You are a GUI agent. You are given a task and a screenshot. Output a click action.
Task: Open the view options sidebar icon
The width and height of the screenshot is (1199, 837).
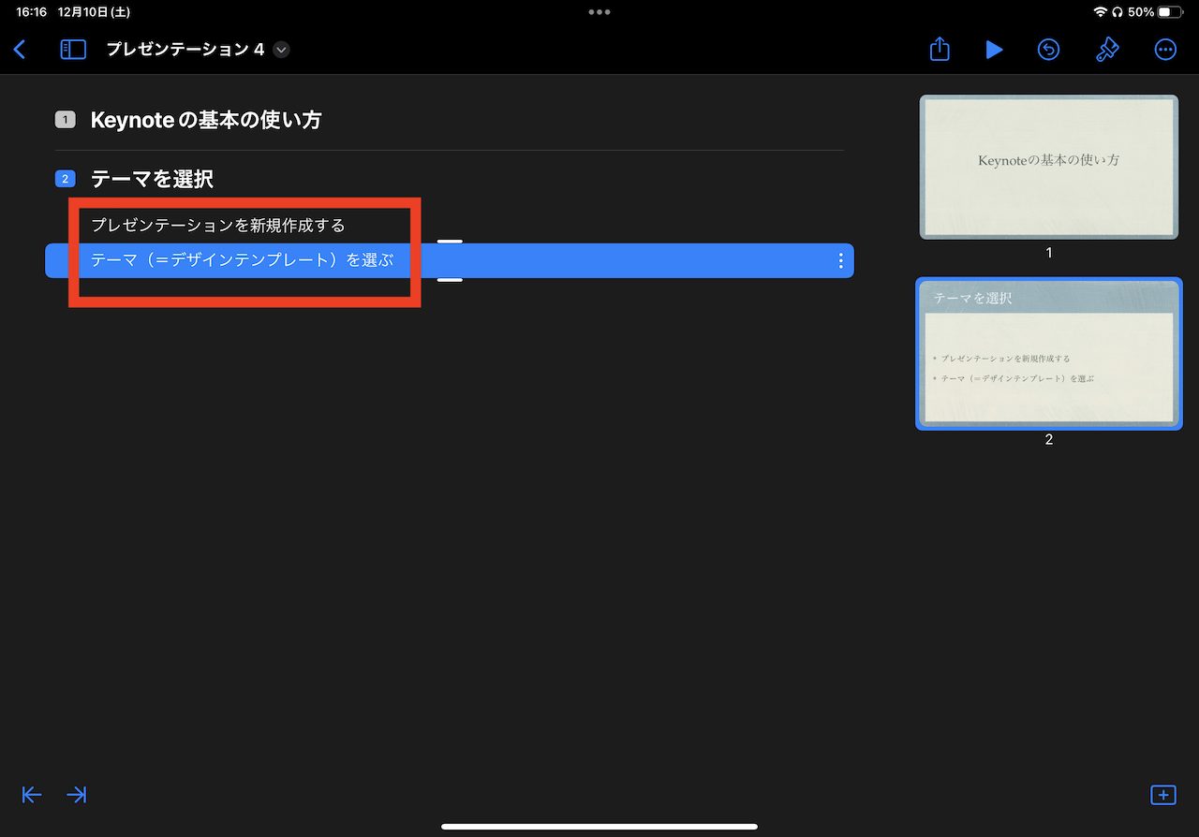[x=73, y=50]
